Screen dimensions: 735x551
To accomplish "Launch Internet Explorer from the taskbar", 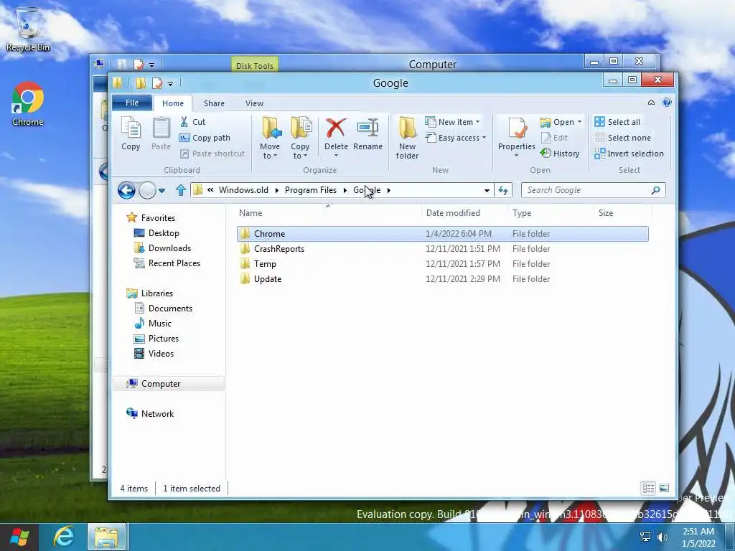I will [63, 536].
